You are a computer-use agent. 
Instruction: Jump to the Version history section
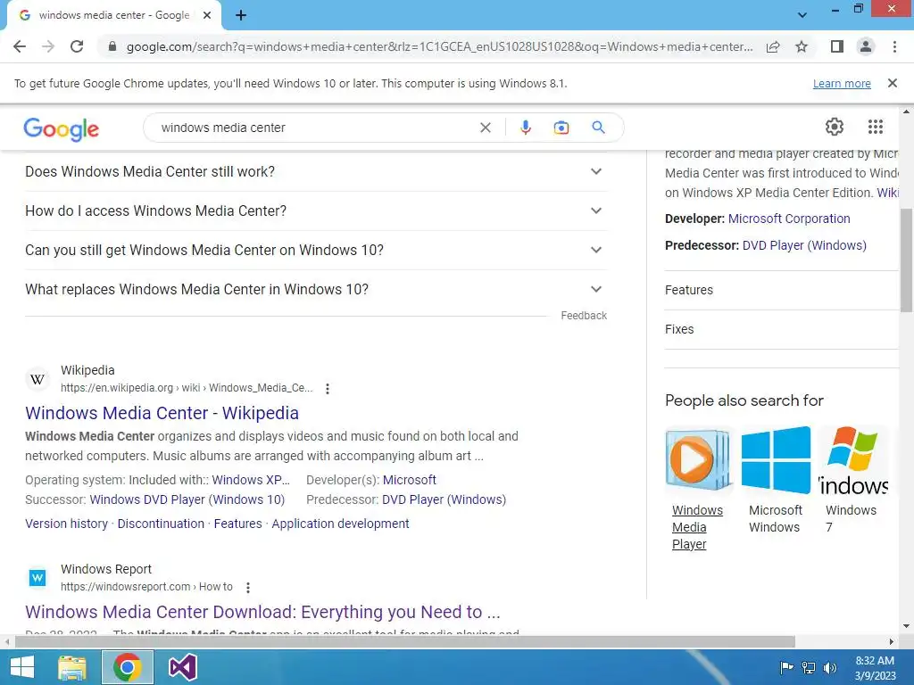(x=66, y=524)
